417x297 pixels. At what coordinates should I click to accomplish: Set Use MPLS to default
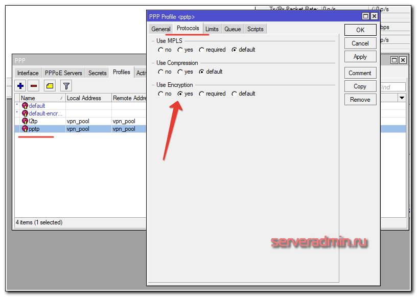tap(234, 50)
